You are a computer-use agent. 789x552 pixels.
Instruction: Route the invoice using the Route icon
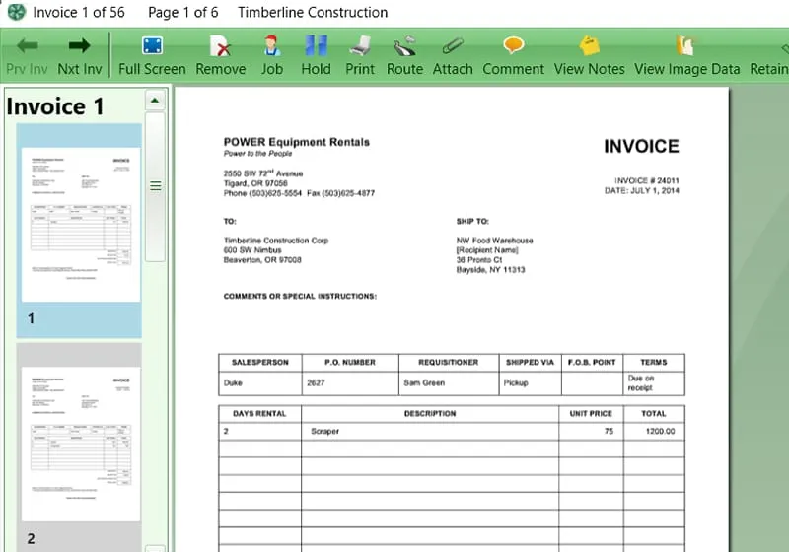point(404,55)
